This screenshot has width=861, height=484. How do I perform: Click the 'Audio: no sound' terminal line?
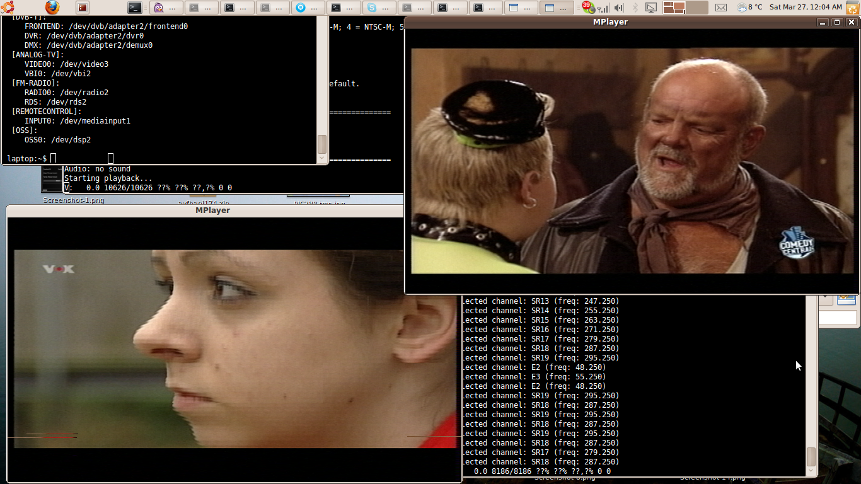coord(97,169)
